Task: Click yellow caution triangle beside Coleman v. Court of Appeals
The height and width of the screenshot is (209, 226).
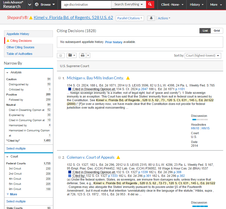Action: coord(118,157)
